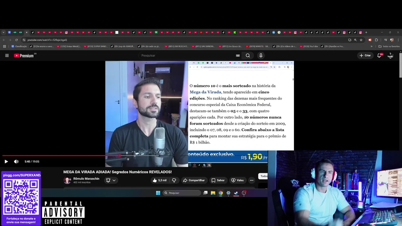This screenshot has height=226, width=402.
Task: Expand the tab search dropdown arrow
Action: coord(3,32)
